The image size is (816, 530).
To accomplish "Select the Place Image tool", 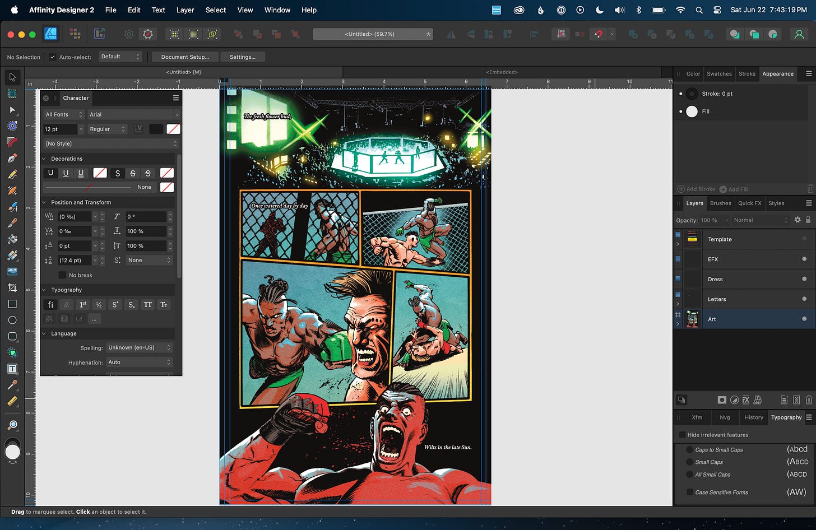I will pyautogui.click(x=12, y=271).
